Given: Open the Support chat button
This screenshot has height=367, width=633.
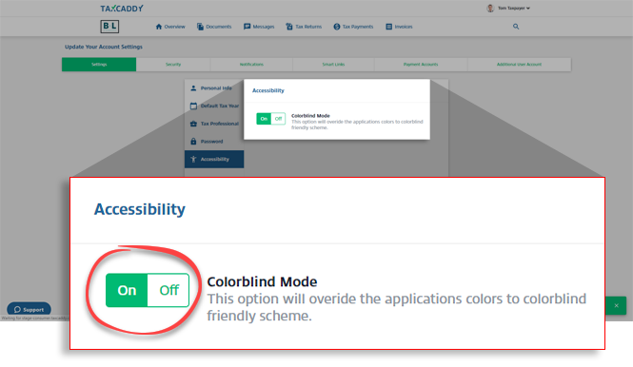Looking at the screenshot, I should [x=30, y=309].
